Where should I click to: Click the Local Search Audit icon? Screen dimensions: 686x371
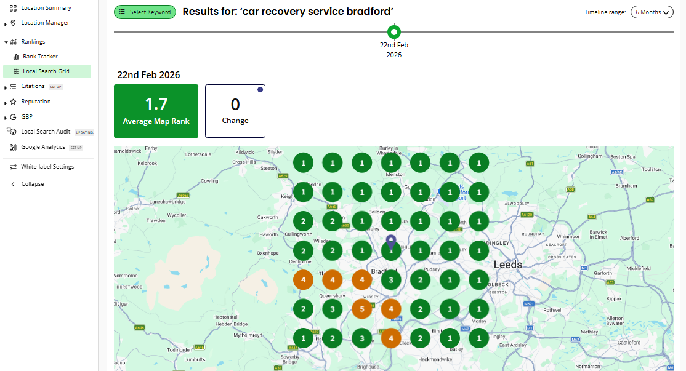pos(12,132)
